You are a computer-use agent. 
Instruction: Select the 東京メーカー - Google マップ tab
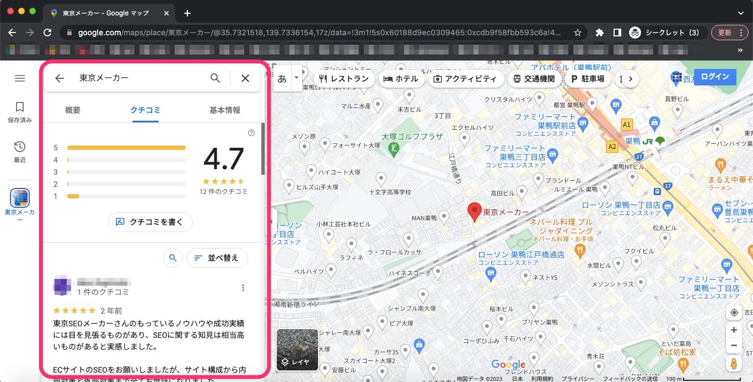coord(110,13)
